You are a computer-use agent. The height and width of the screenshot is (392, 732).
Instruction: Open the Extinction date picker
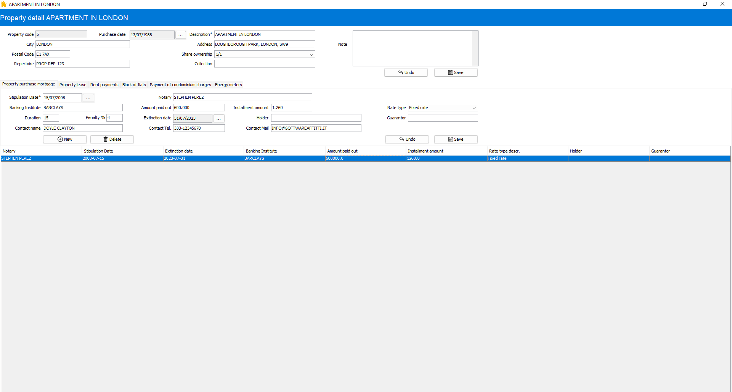(x=218, y=119)
